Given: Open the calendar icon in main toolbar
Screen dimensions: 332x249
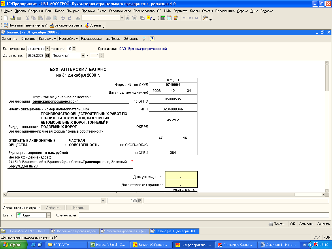Looking at the screenshot, I should click(169, 18).
